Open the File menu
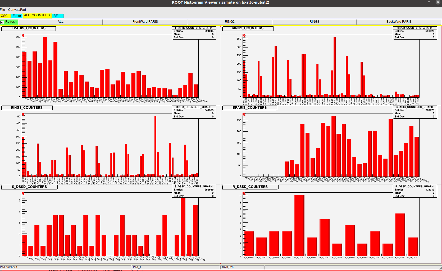442x271 pixels. pos(3,10)
